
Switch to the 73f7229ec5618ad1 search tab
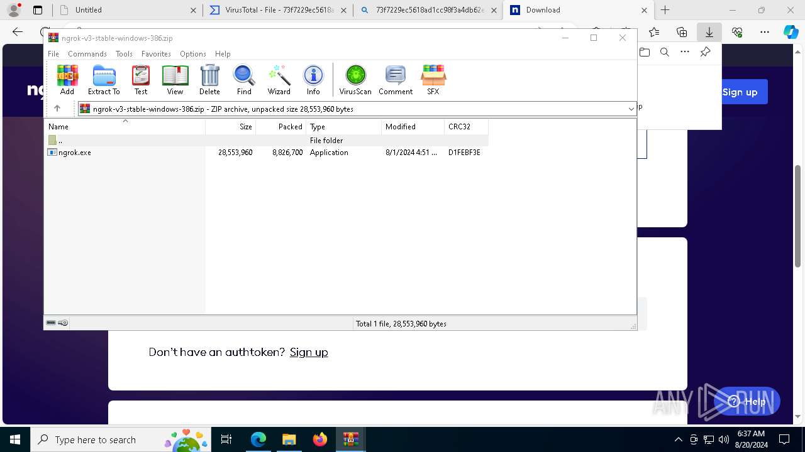click(428, 10)
